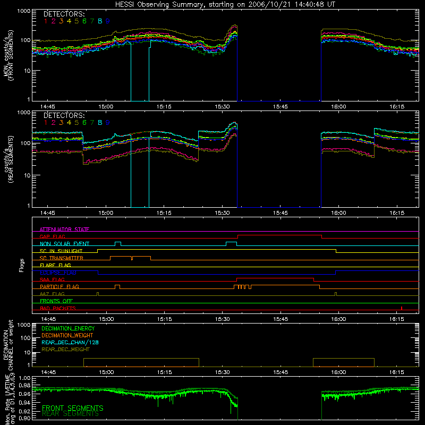425x425 pixels.
Task: Select the DECIMATION_ENERGY legend entry
Action: [68, 328]
